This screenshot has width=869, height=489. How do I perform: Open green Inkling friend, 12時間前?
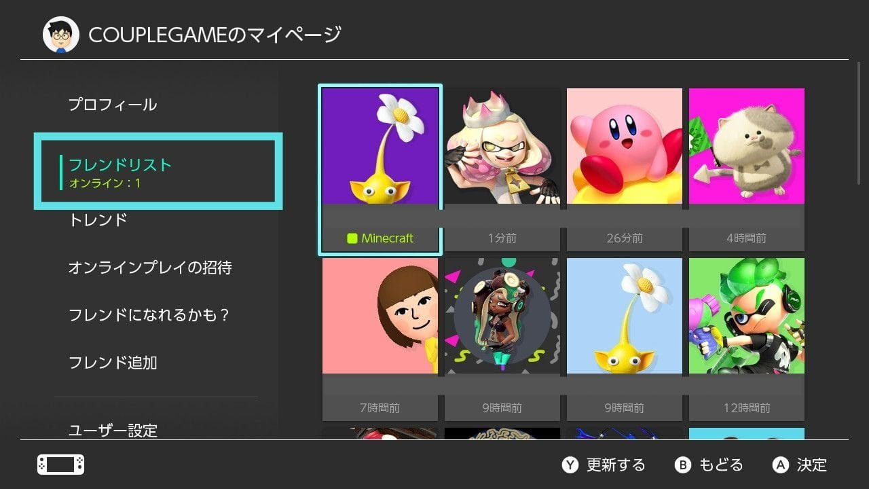[x=747, y=340]
